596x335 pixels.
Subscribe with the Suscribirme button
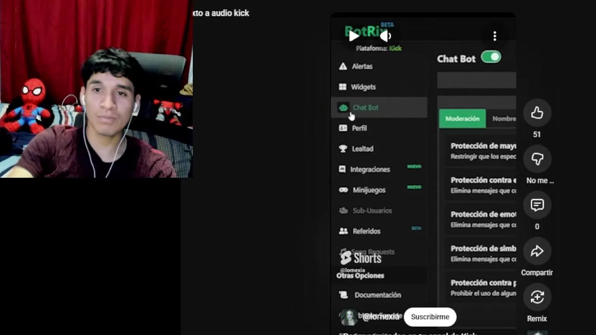click(x=430, y=317)
